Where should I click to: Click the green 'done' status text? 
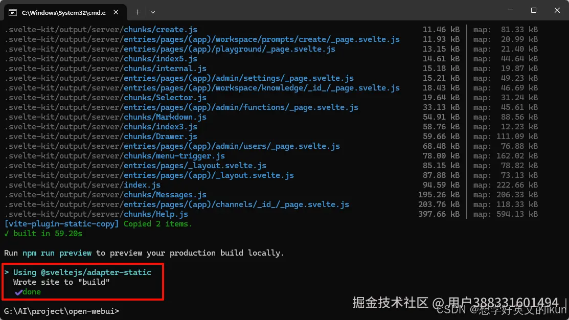click(x=32, y=292)
